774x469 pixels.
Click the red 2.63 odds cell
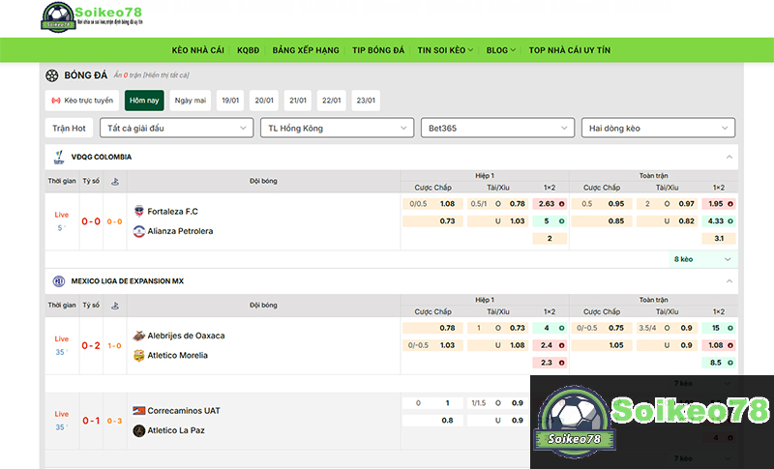tap(549, 204)
